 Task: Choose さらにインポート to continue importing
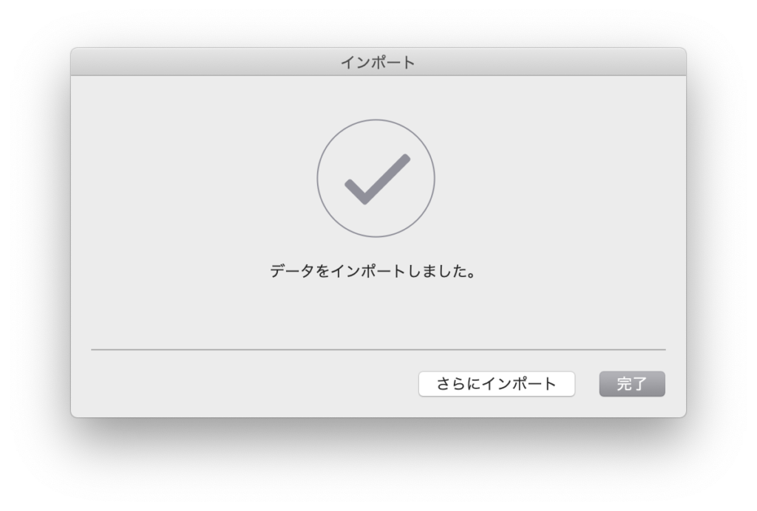coord(496,384)
